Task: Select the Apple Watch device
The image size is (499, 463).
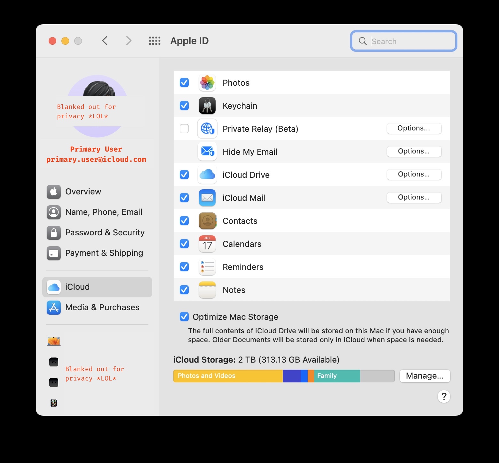Action: (54, 403)
